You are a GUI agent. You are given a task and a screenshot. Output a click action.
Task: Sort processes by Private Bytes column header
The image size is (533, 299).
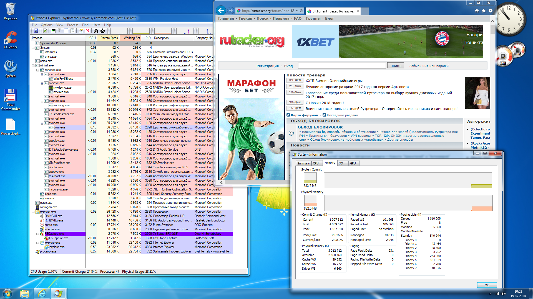109,38
